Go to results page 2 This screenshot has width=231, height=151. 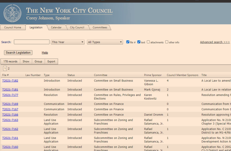9,69
